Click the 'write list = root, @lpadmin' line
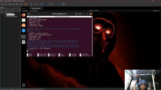Screen dimensions: 161x90 point(40,48)
